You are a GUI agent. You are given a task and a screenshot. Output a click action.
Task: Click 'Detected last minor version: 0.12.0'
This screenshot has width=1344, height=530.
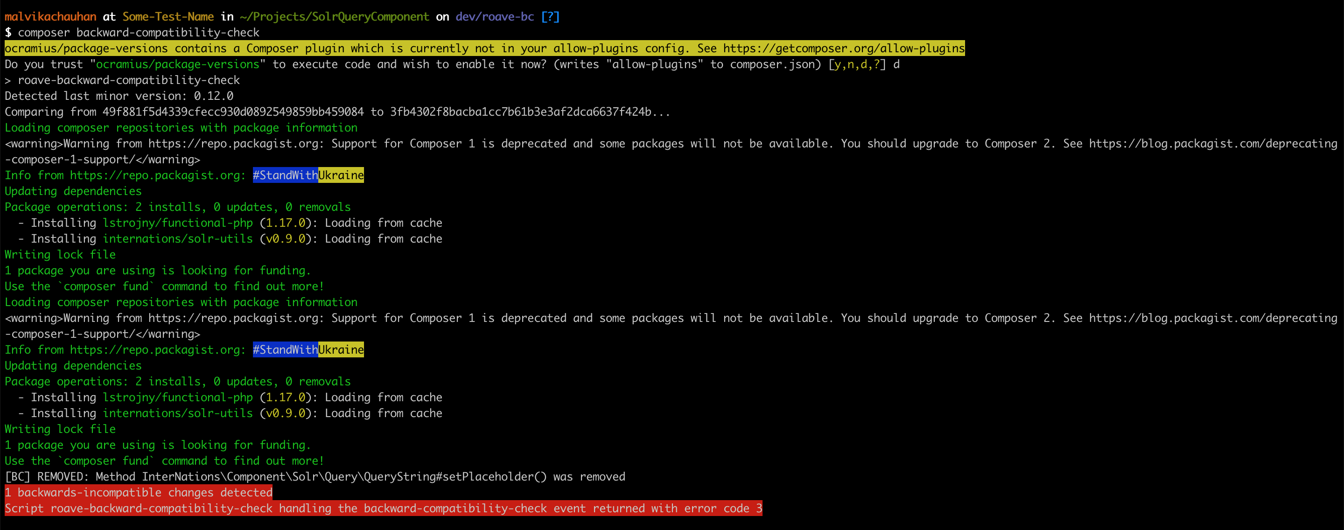tap(119, 96)
